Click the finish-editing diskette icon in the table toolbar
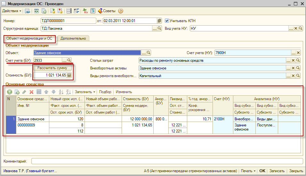The height and width of the screenshot is (176, 306). pyautogui.click(x=39, y=92)
